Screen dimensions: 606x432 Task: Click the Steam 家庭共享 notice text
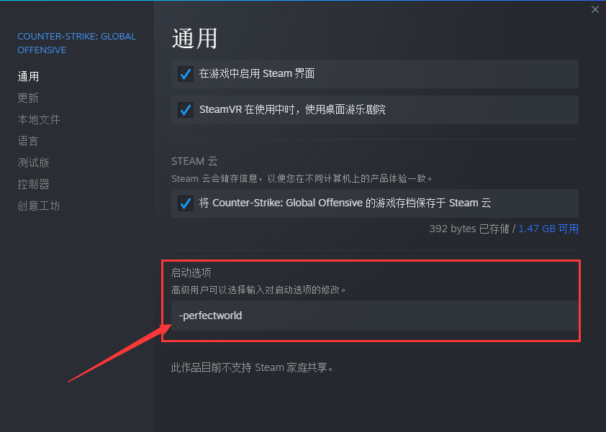pos(253,367)
